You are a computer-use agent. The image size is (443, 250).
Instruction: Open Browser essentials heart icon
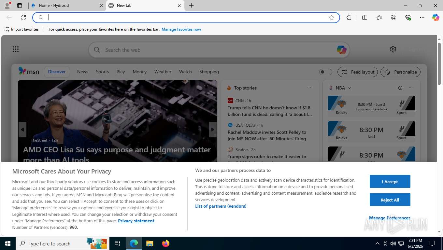pos(408,18)
